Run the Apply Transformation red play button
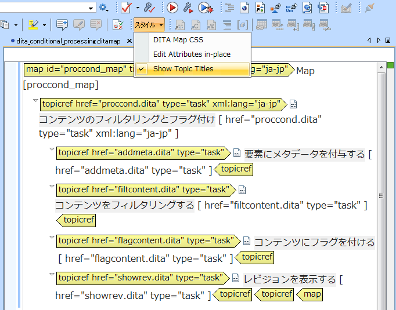 [172, 8]
